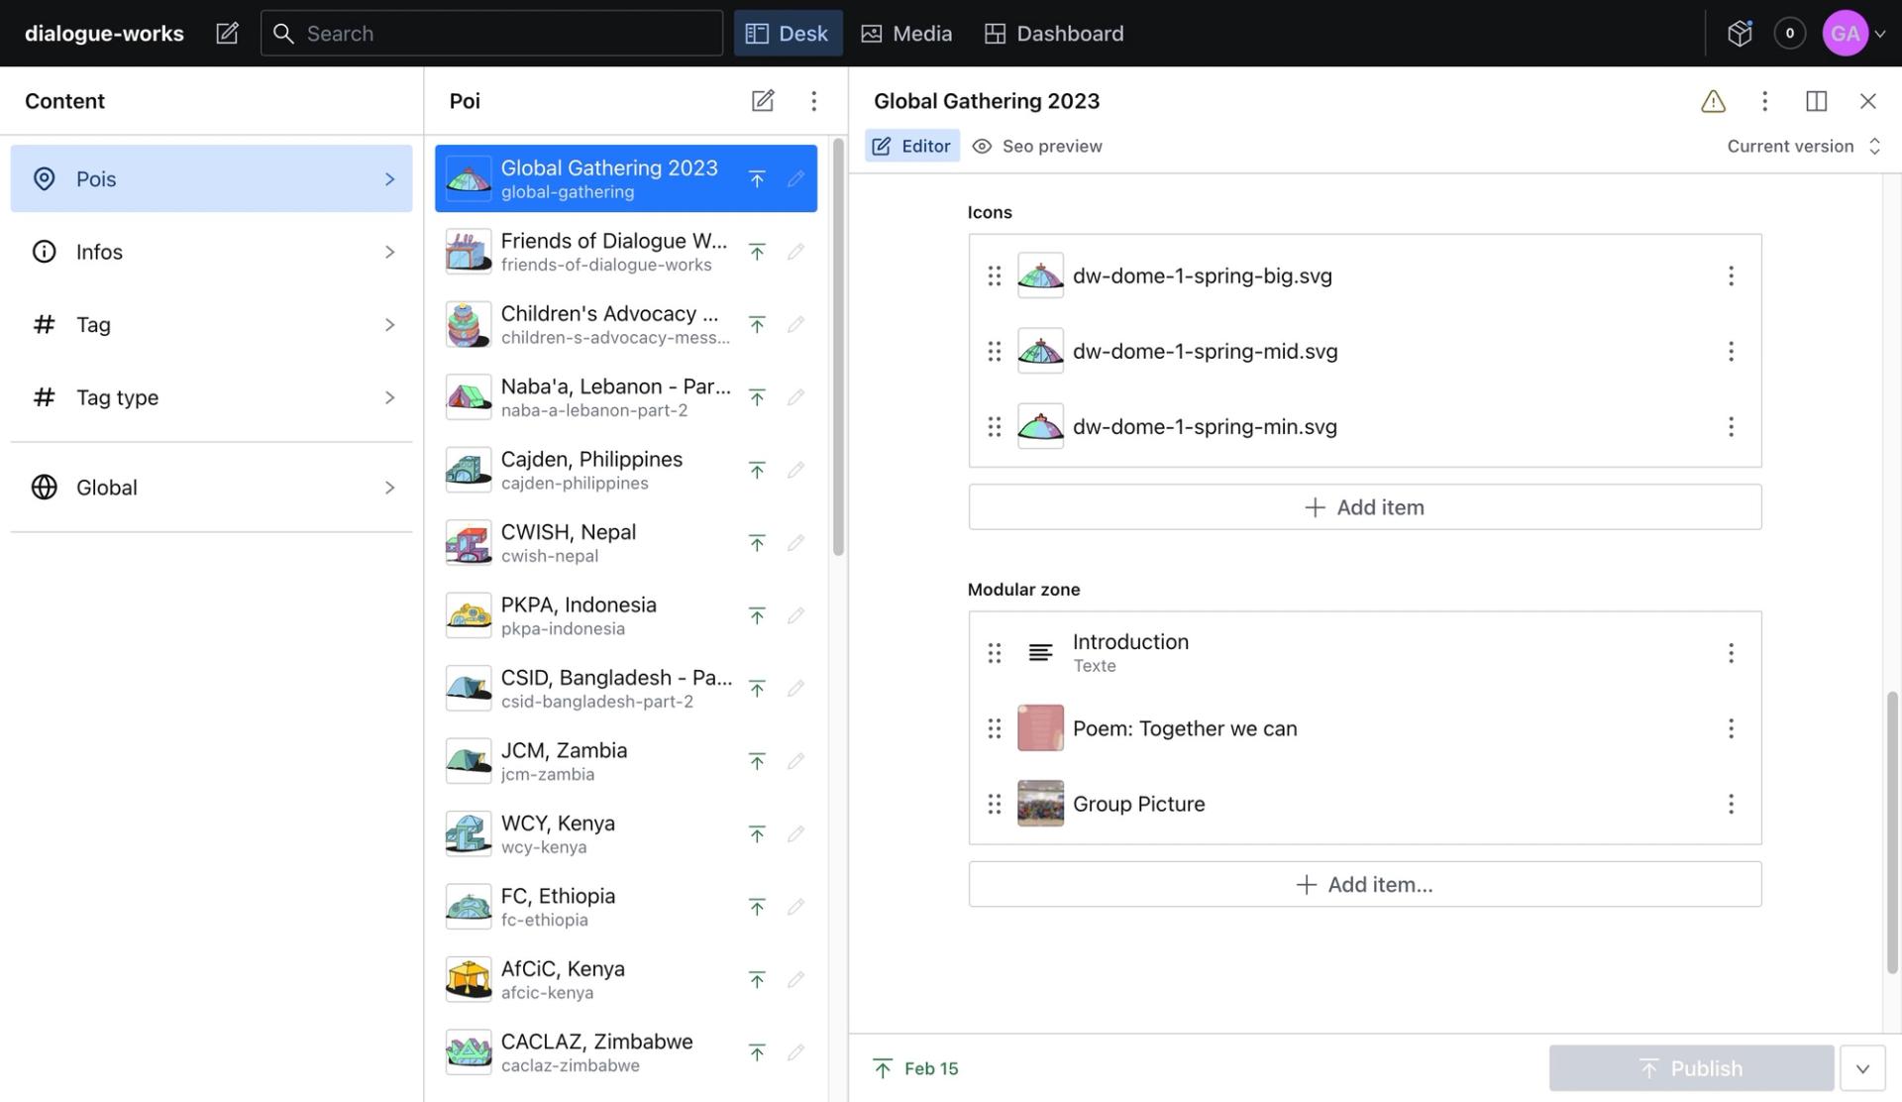Open options menu for dw-dome-1-spring-mid.svg

click(x=1731, y=352)
